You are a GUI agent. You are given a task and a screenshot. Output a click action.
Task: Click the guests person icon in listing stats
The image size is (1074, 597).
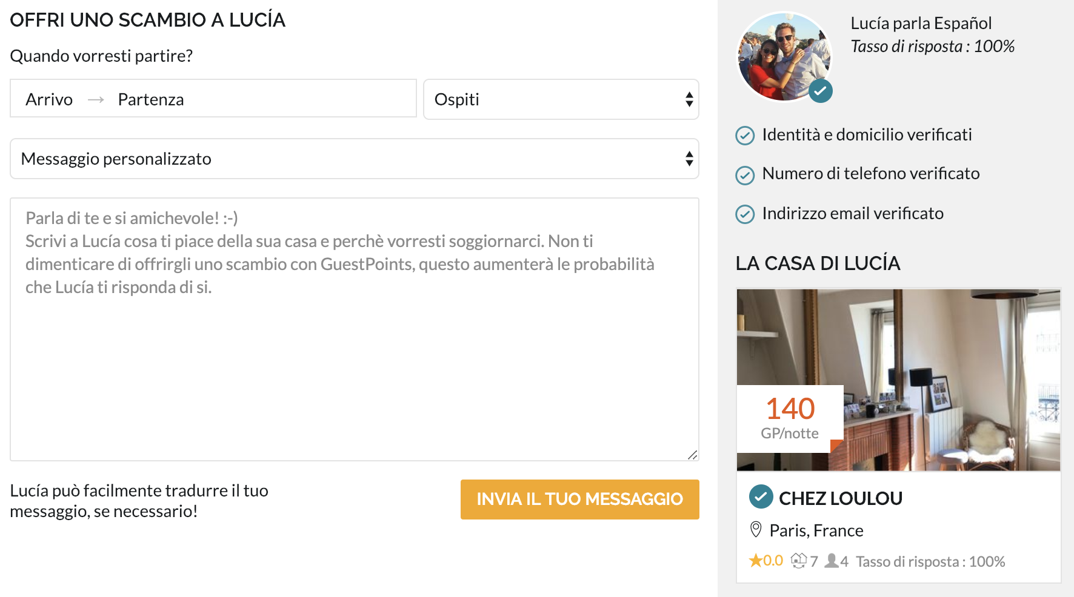pos(832,561)
